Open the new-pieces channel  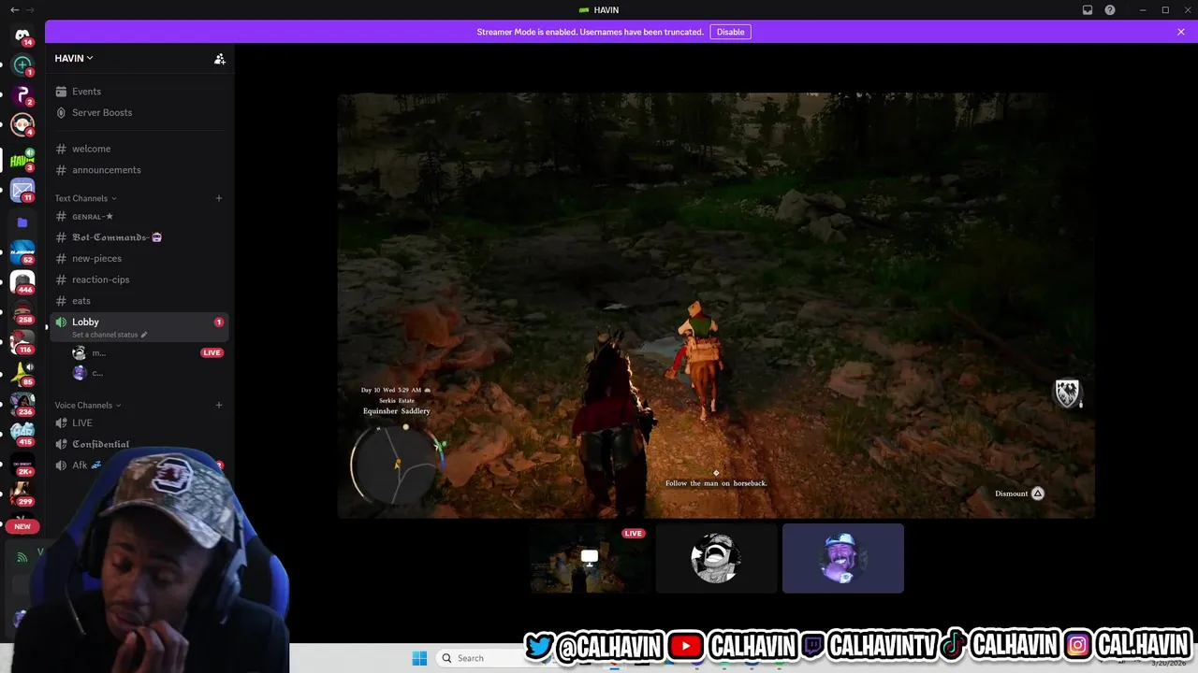click(139, 258)
